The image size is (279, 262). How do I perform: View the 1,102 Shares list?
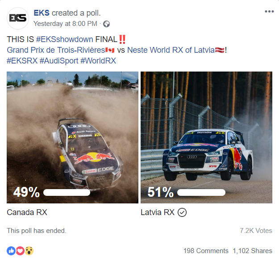[253, 251]
